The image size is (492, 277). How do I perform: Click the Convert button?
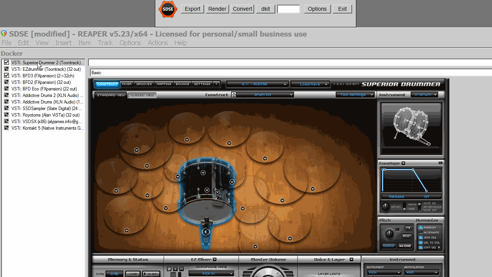[243, 9]
